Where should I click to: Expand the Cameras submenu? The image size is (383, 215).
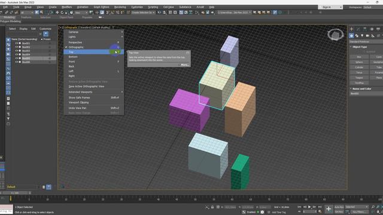tap(93, 32)
